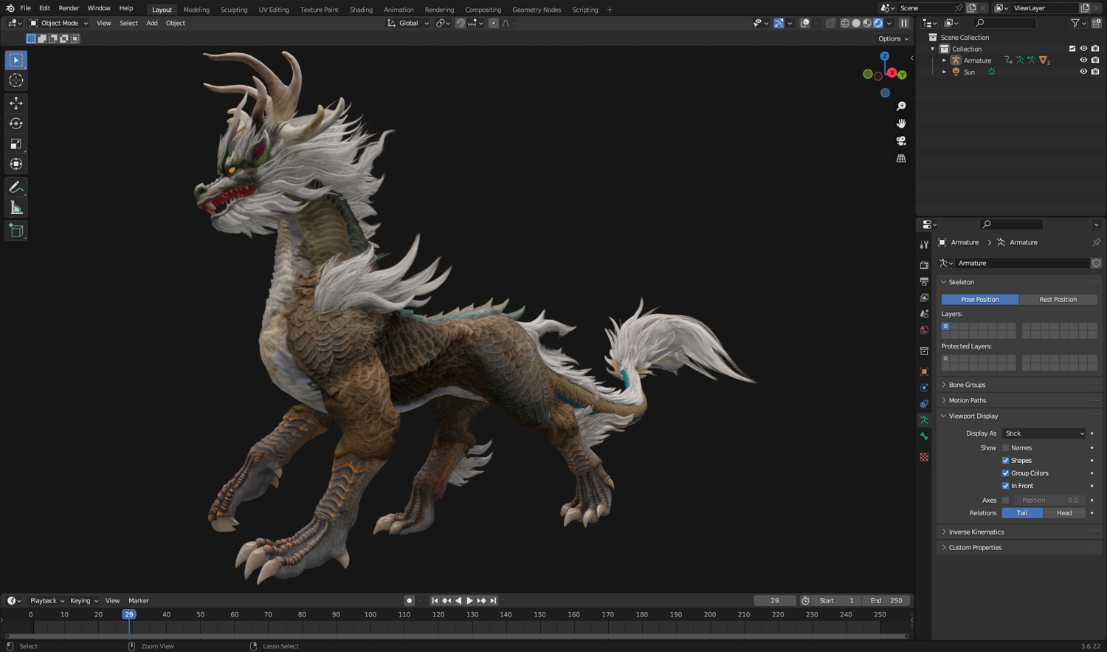This screenshot has width=1107, height=652.
Task: Open the Display As dropdown
Action: tap(1044, 433)
